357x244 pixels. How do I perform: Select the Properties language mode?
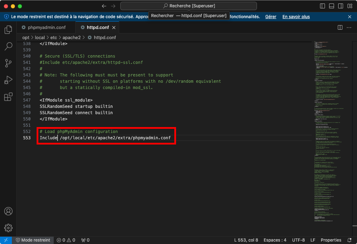click(x=331, y=240)
